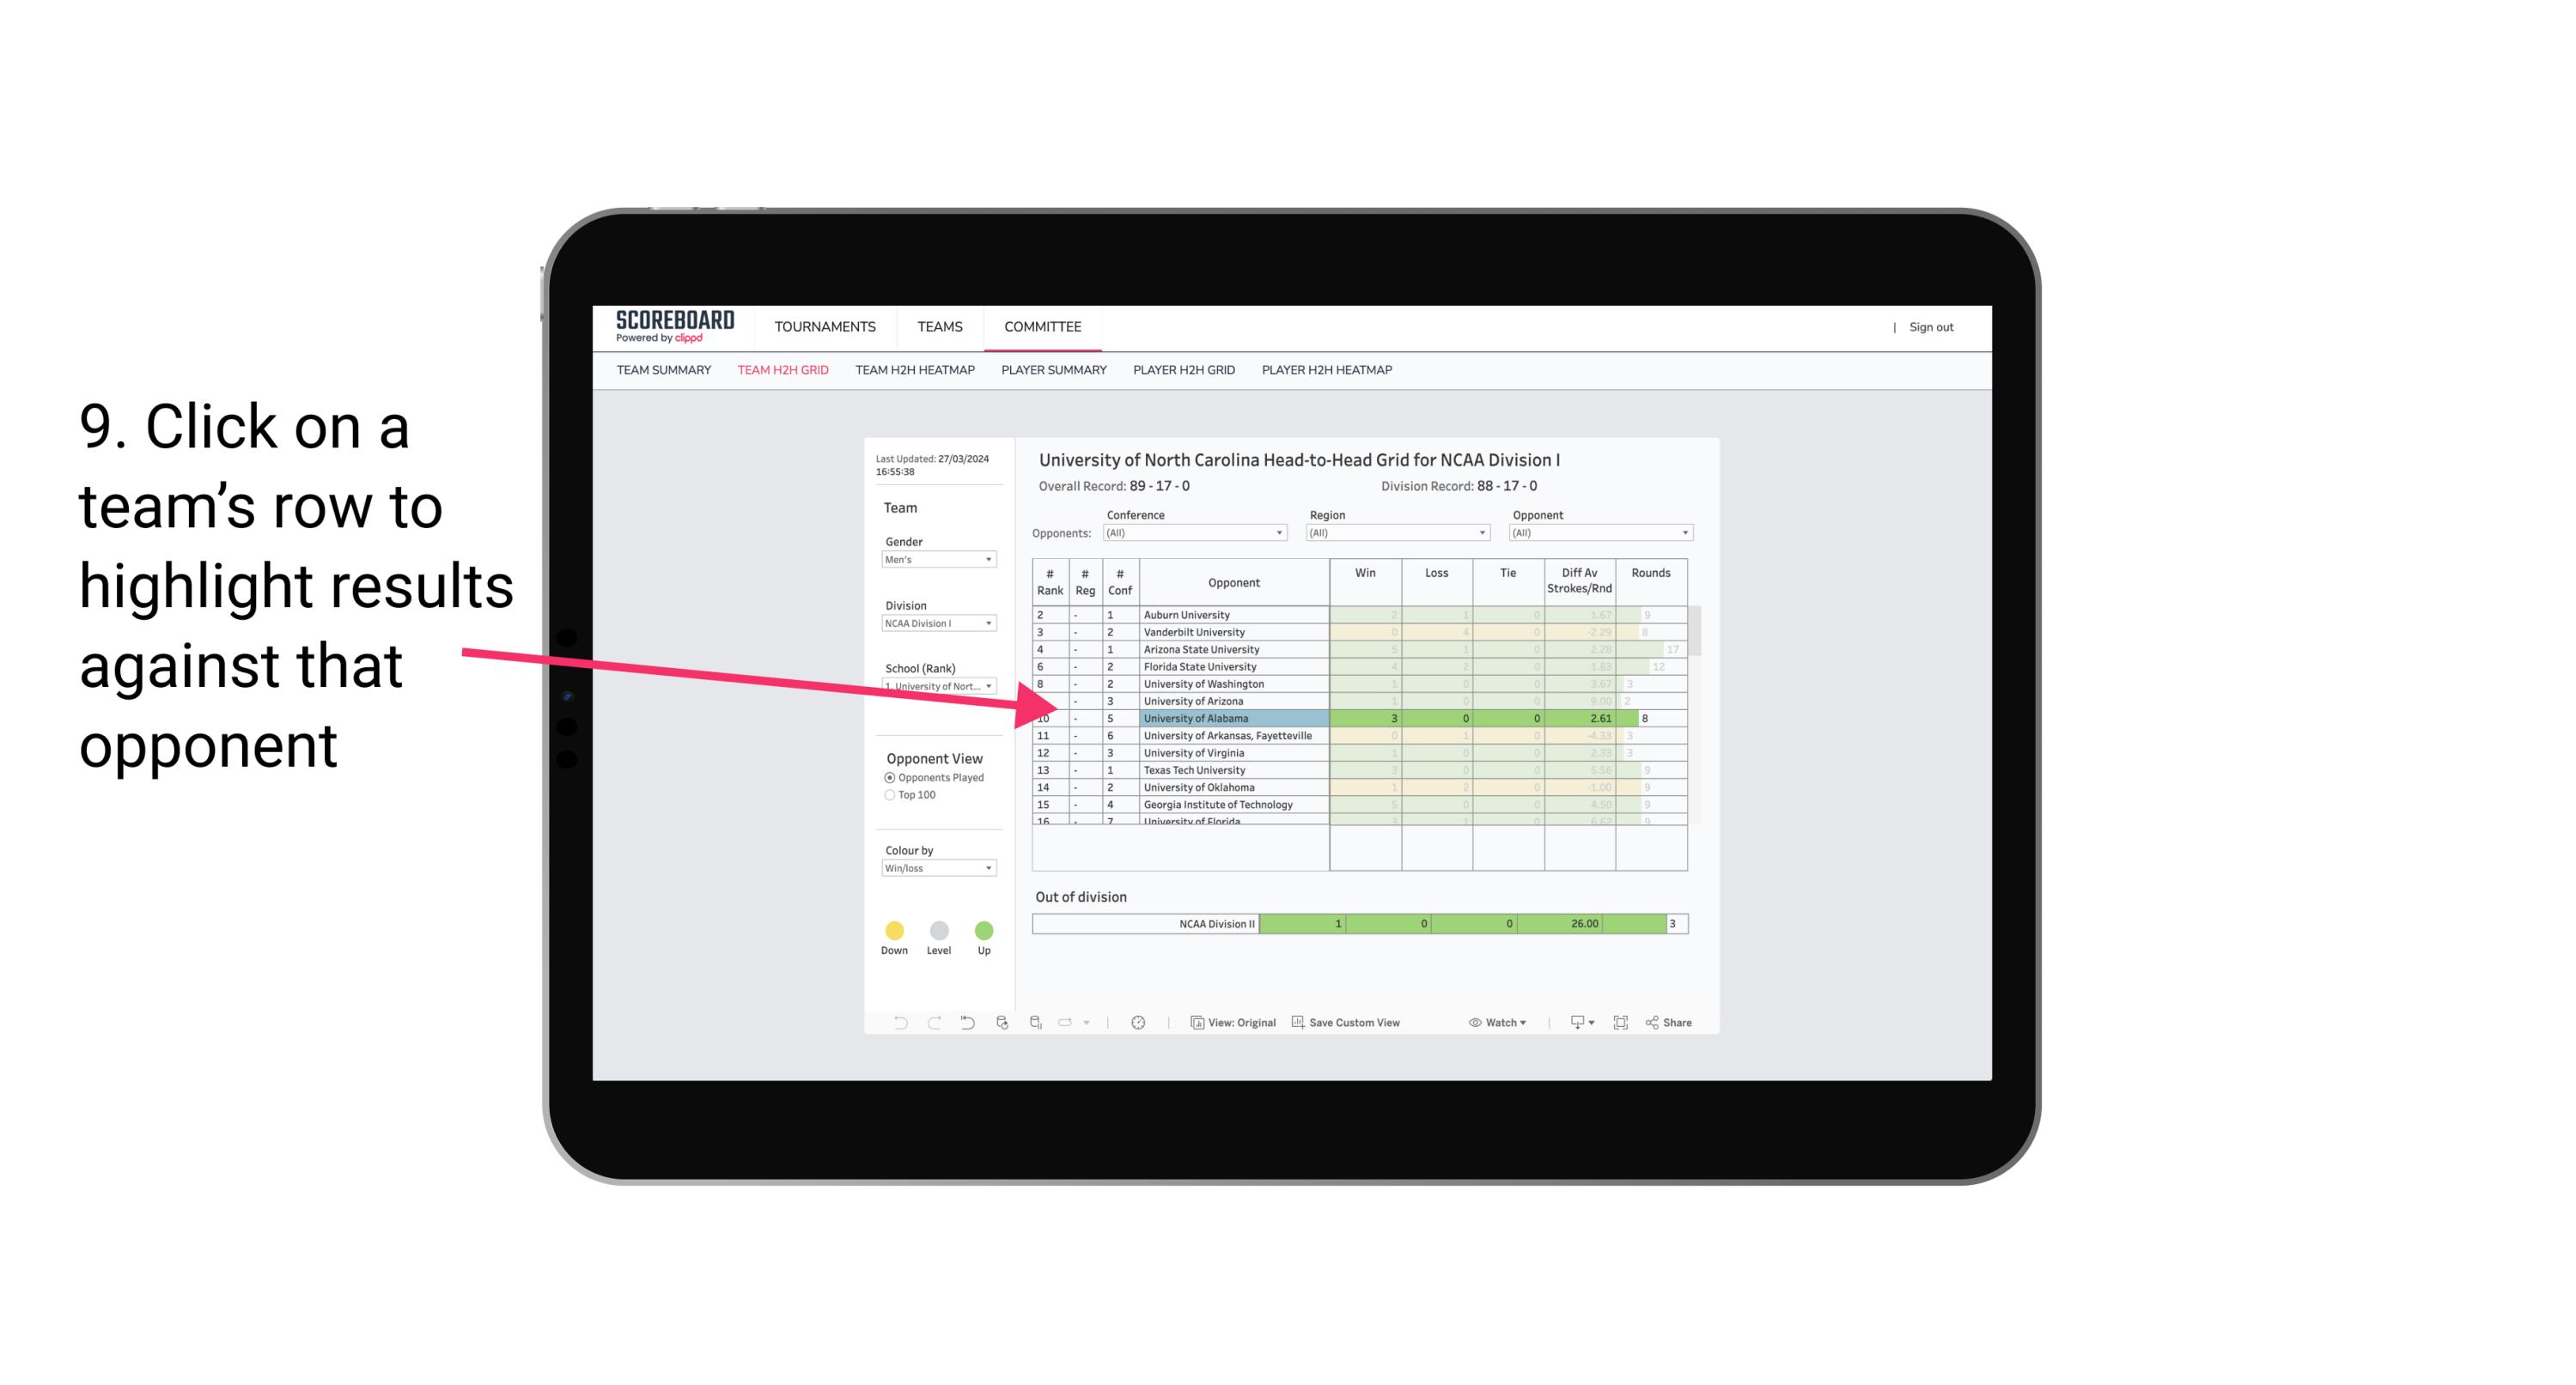Viewport: 2576px width, 1385px height.
Task: Expand the Conference filter dropdown
Action: (x=1278, y=531)
